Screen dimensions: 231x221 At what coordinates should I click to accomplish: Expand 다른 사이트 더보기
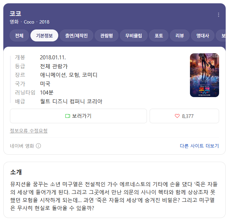[199, 146]
